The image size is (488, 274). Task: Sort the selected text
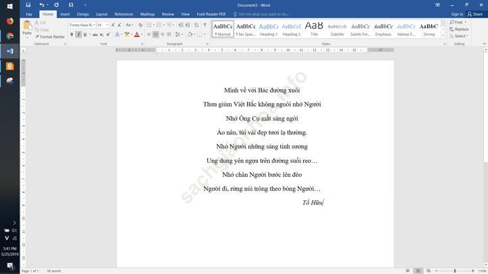[x=196, y=25]
